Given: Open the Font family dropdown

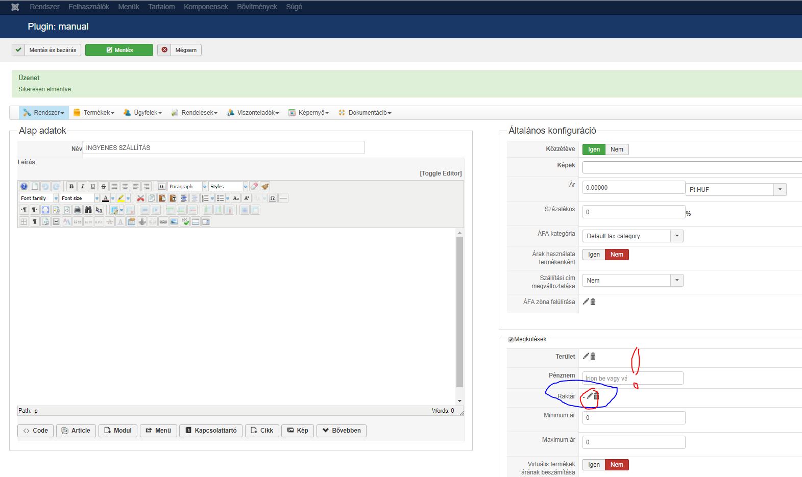Looking at the screenshot, I should click(x=39, y=198).
